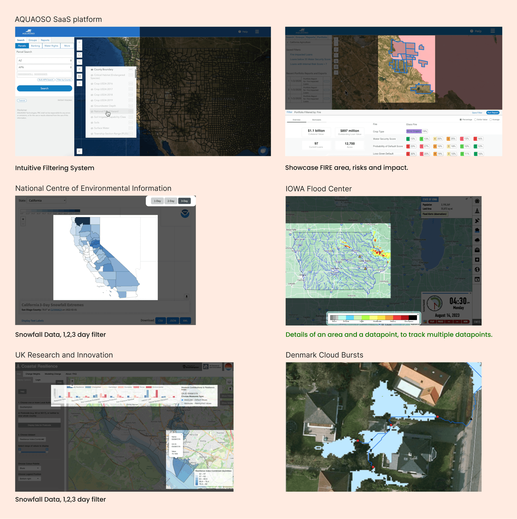Toggle County Boundary layer visibility eye
The image size is (517, 519).
coord(92,70)
